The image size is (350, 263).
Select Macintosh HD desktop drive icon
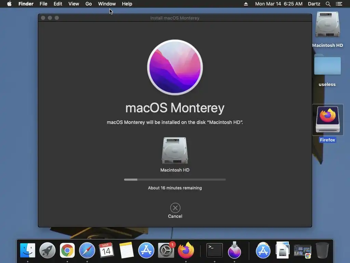(327, 25)
